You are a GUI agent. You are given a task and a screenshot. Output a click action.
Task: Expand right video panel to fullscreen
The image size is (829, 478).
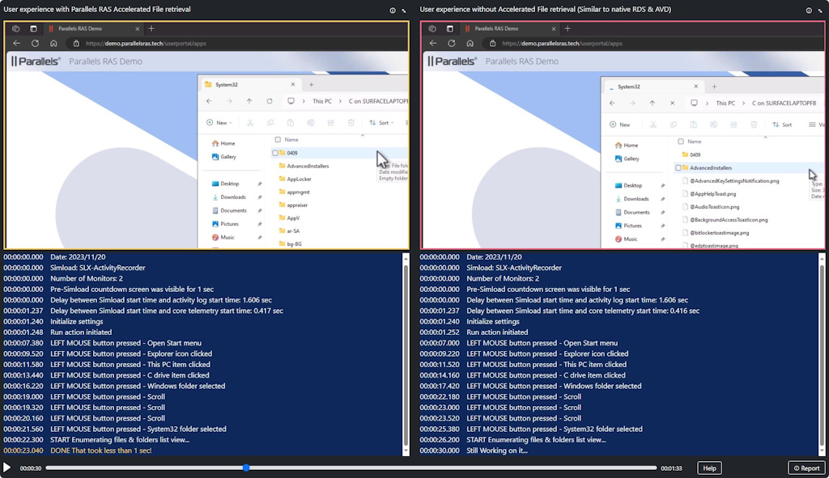(819, 11)
